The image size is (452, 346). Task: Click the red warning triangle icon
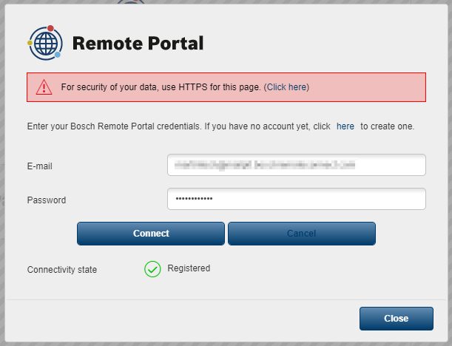tap(44, 87)
